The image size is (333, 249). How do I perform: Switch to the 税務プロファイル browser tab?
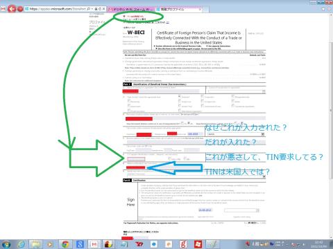click(178, 10)
